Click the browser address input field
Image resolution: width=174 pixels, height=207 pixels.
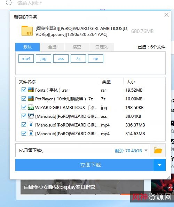coord(30,3)
